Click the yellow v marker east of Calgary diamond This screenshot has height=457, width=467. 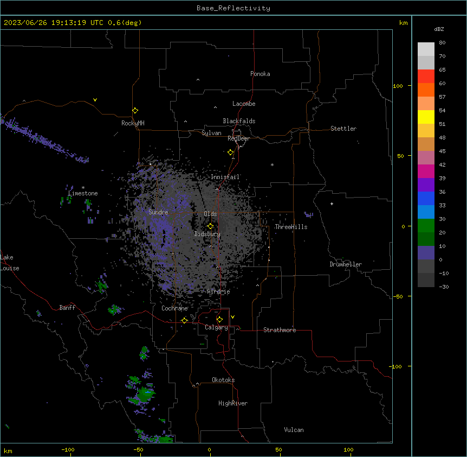pyautogui.click(x=232, y=317)
